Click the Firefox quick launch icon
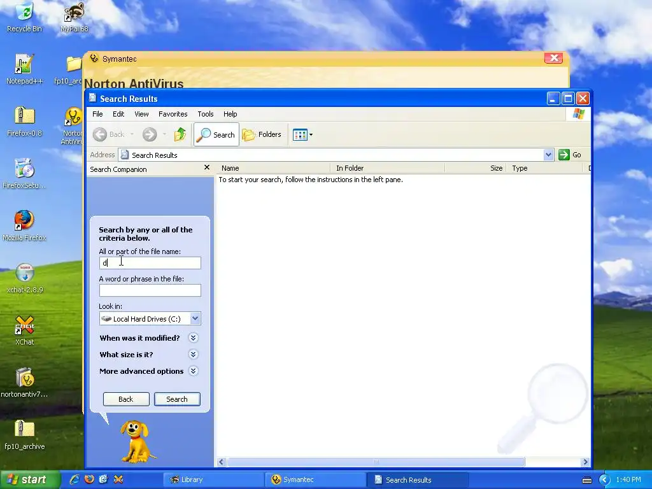 pyautogui.click(x=89, y=479)
